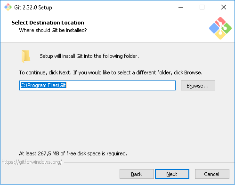Click the destination folder path field
235x185 pixels.
pos(97,86)
